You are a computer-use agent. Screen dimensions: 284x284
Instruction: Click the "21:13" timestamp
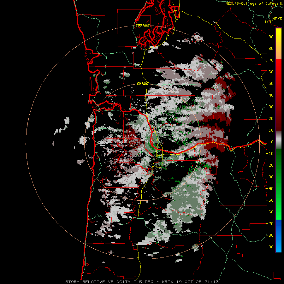pos(211,282)
